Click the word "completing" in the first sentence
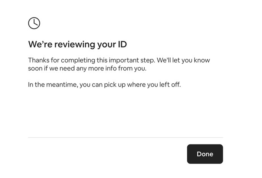 coord(78,60)
